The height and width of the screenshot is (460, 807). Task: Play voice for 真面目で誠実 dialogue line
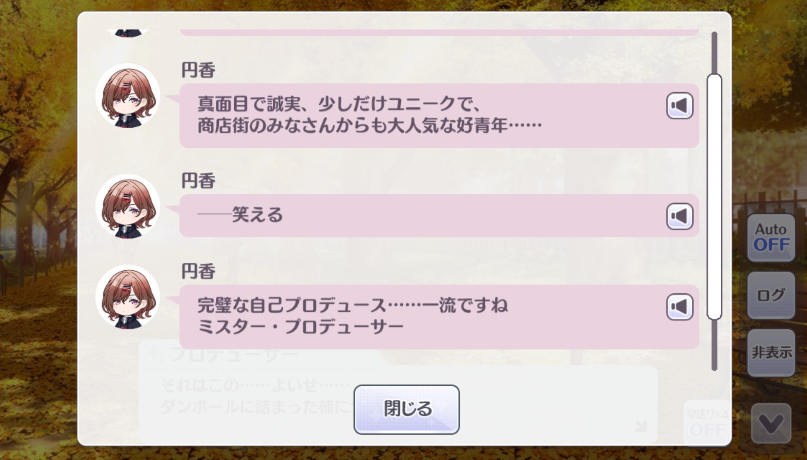(x=679, y=106)
